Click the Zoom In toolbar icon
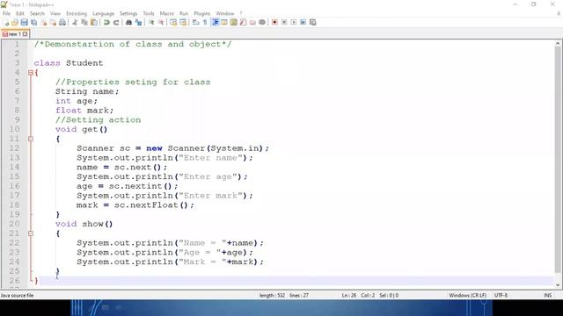 point(151,22)
